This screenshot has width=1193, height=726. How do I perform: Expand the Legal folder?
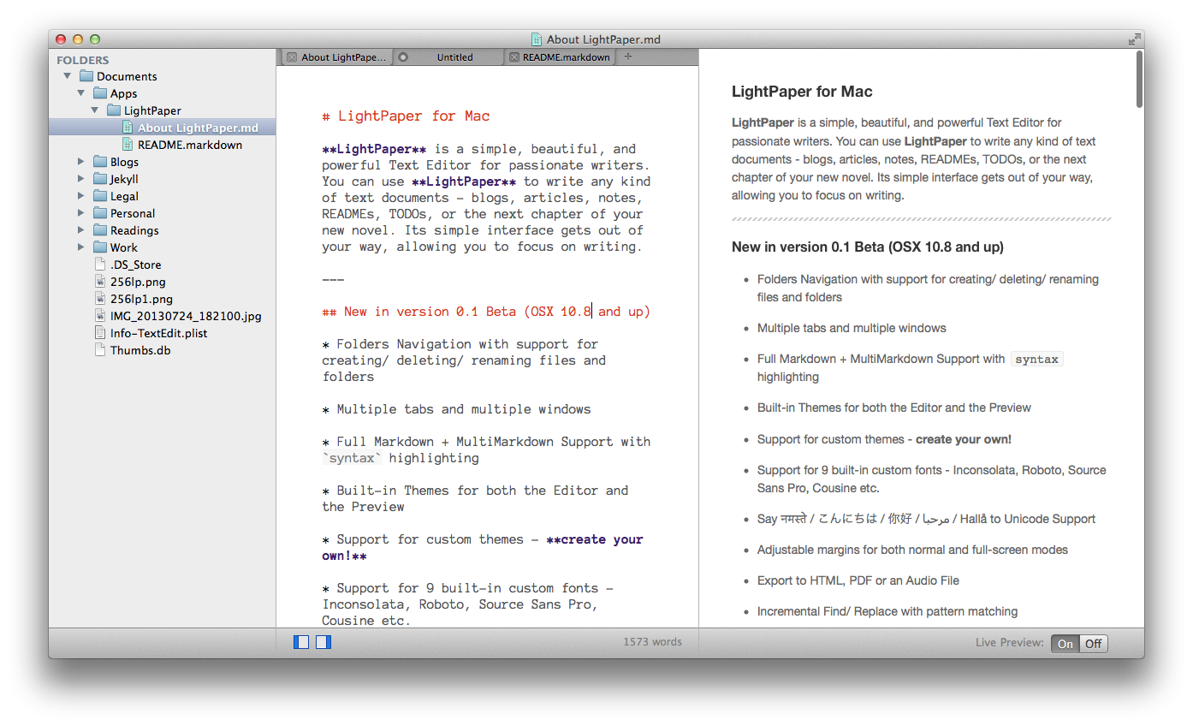click(81, 196)
